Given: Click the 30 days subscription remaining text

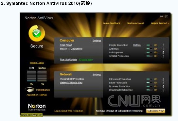Looking at the screenshot, I should point(119,111).
